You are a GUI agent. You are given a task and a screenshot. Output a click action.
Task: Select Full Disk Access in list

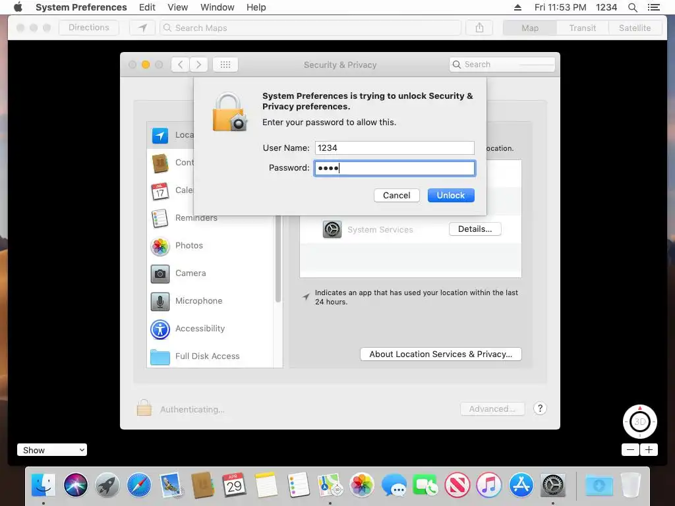tap(211, 356)
